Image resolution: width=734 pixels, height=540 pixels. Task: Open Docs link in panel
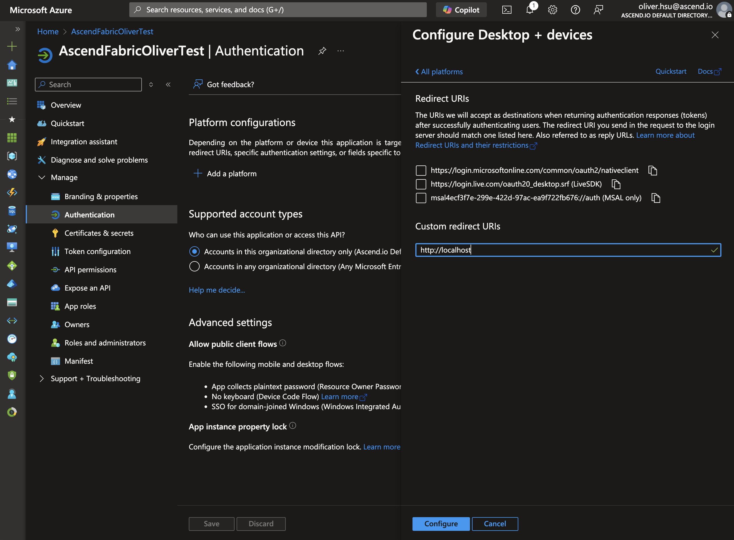tap(709, 71)
